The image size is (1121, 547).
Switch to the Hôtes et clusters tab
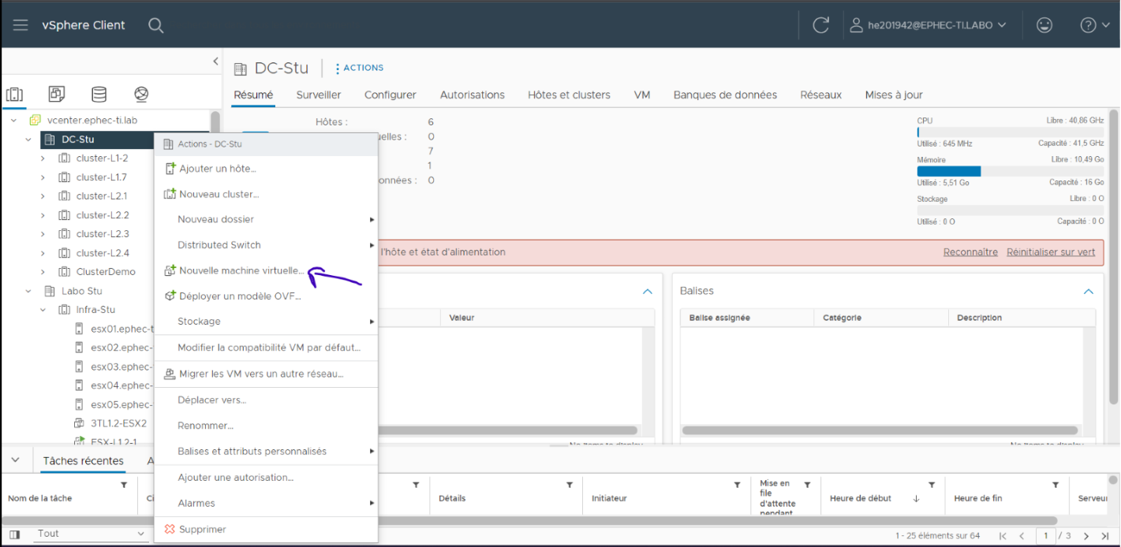click(x=569, y=95)
